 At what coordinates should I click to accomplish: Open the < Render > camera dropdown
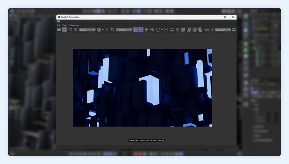124,30
